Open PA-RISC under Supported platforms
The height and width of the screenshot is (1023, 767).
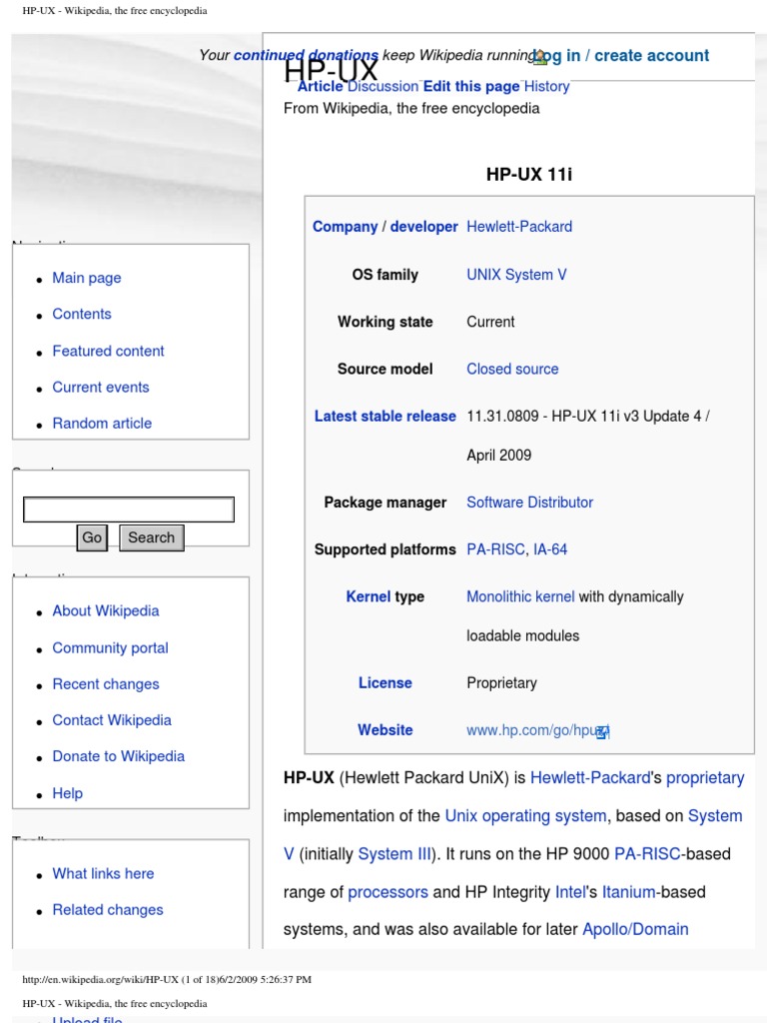[x=495, y=549]
